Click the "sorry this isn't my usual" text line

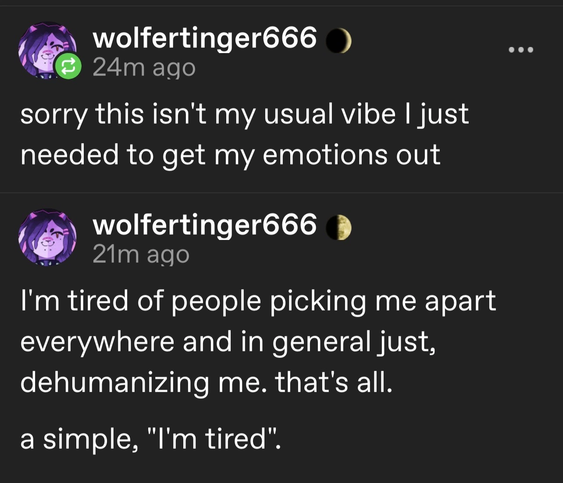pos(244,114)
